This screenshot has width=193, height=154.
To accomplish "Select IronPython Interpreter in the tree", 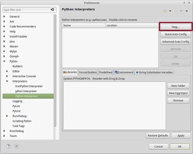I will click(29, 86).
